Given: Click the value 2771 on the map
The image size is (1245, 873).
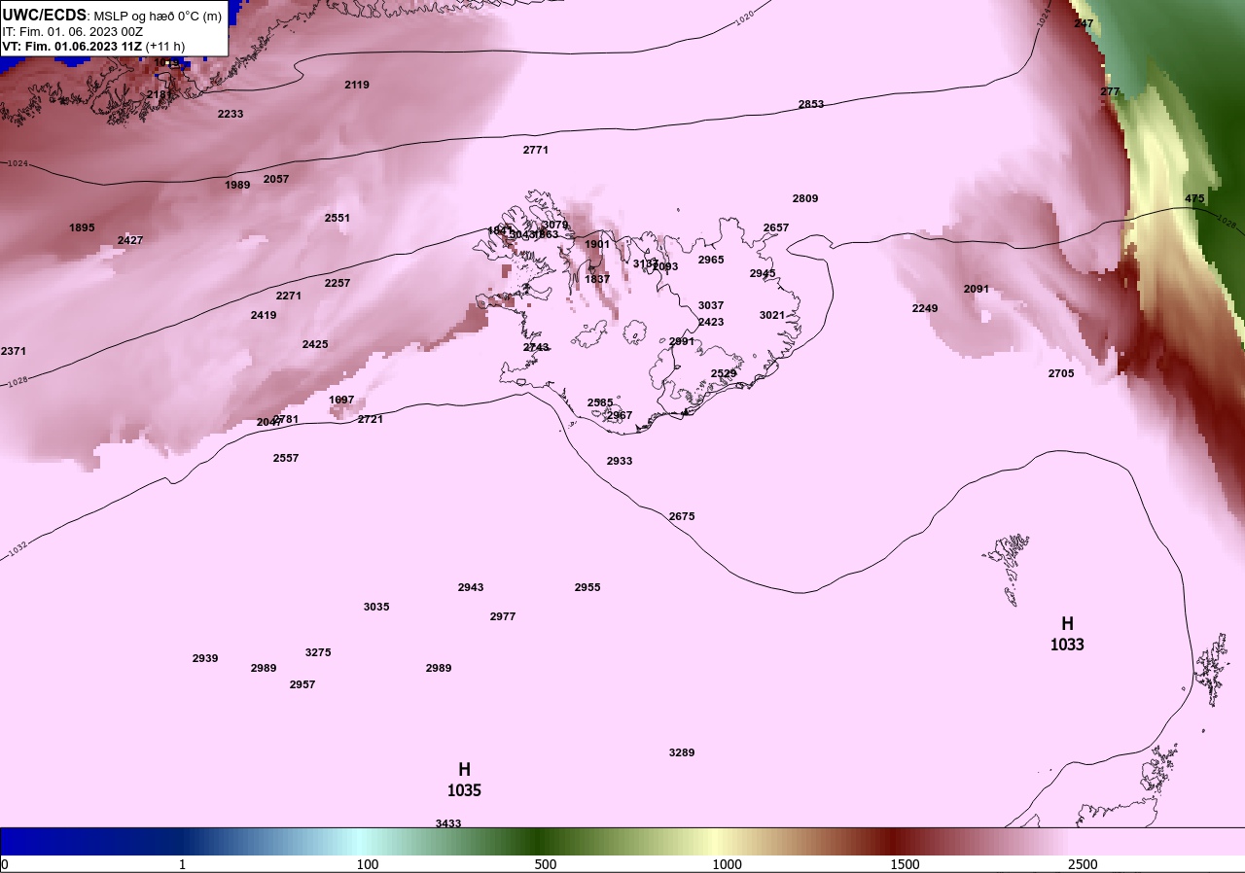Looking at the screenshot, I should [536, 150].
